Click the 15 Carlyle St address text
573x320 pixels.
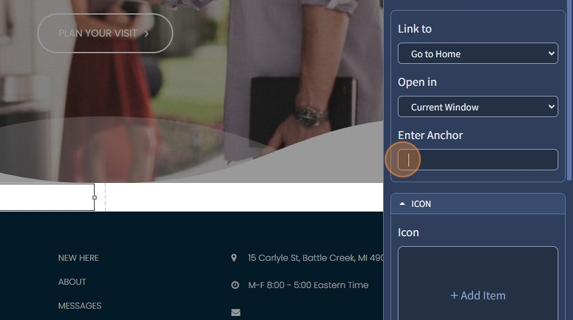point(315,258)
